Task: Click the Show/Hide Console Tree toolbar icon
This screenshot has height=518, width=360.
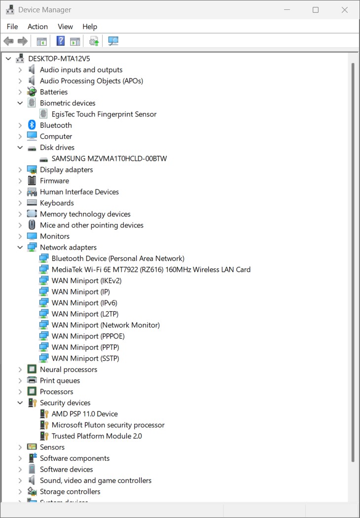Action: pyautogui.click(x=42, y=41)
